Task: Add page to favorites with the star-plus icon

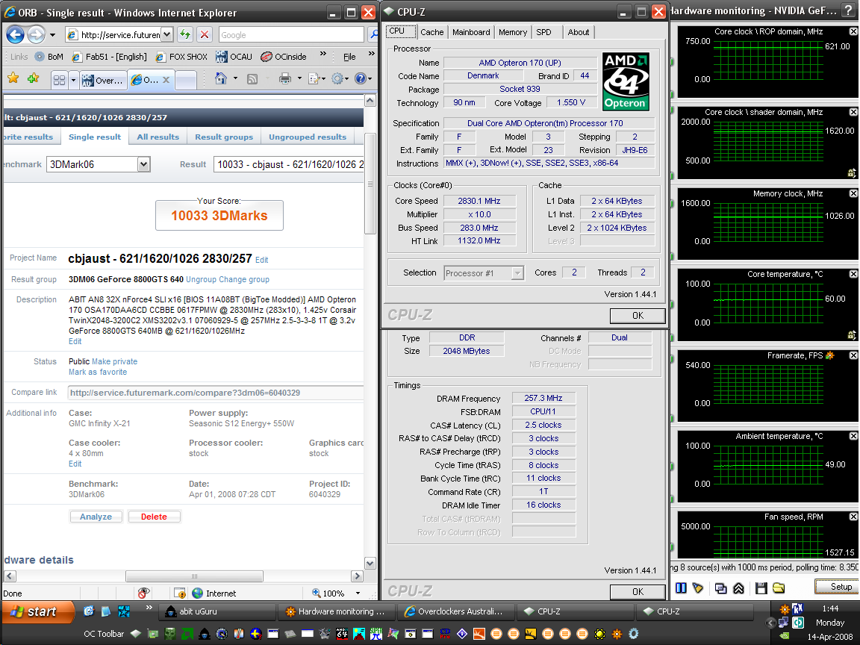Action: coord(34,78)
